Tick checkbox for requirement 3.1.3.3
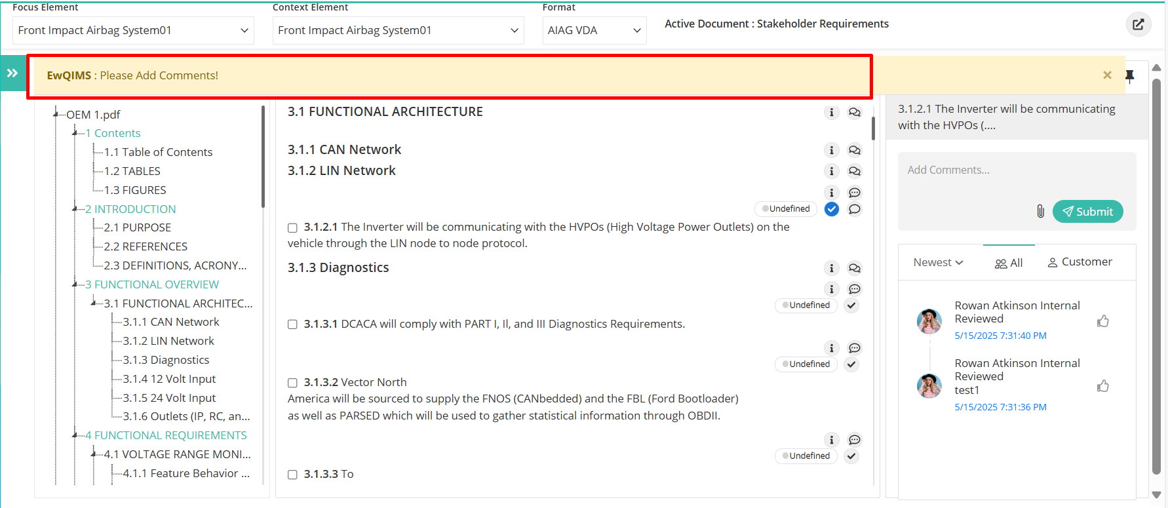This screenshot has width=1168, height=508. coord(292,475)
